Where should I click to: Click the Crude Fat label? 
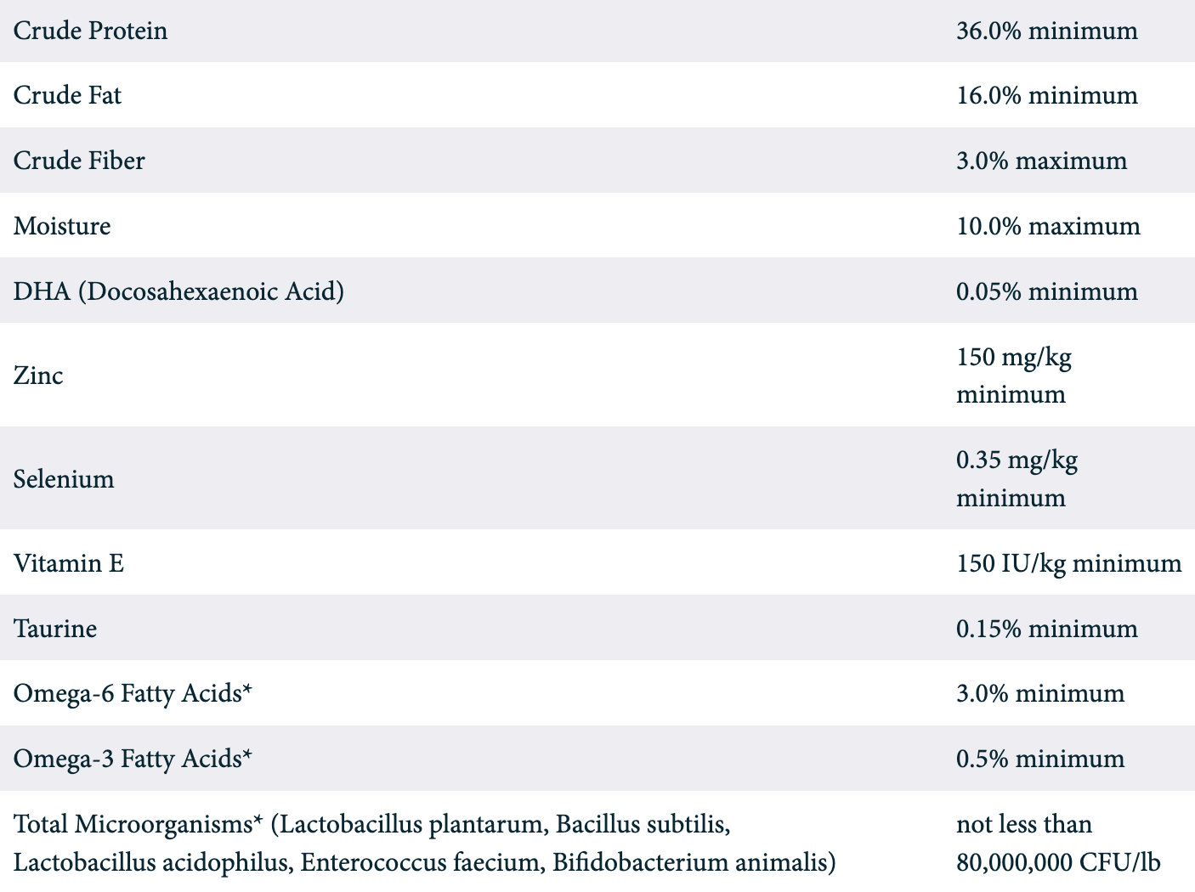[x=67, y=95]
